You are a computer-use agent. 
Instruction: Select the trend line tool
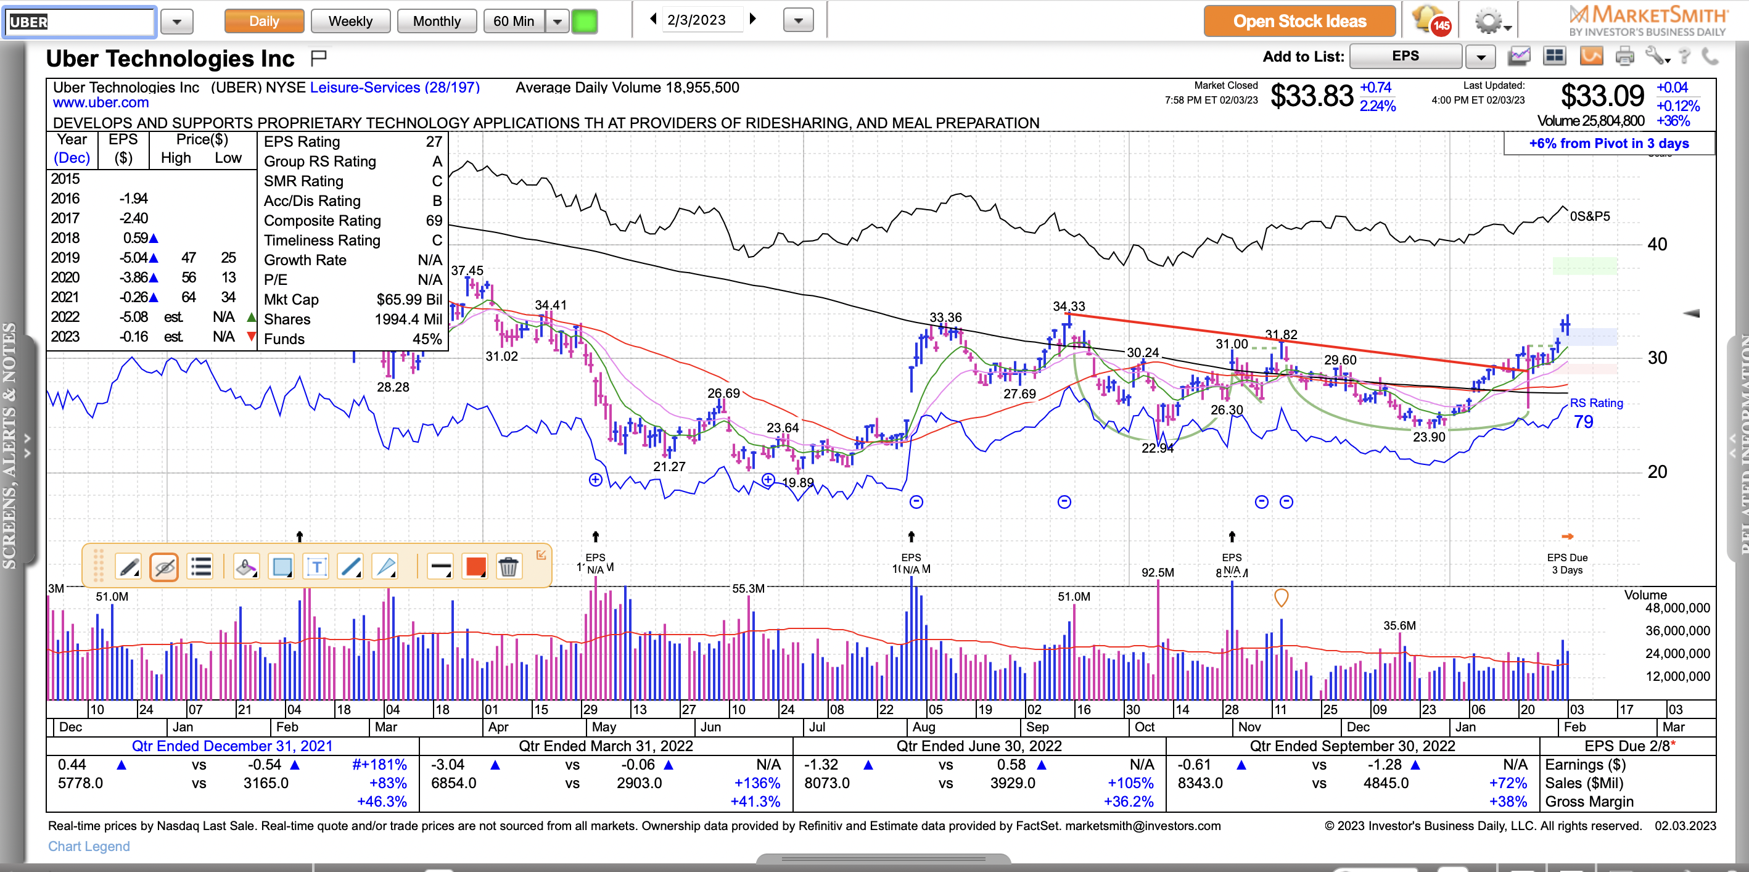pyautogui.click(x=350, y=566)
